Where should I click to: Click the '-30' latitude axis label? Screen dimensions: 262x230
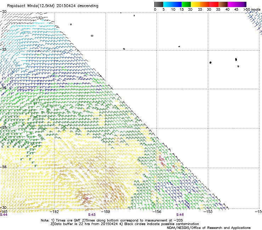3,207
